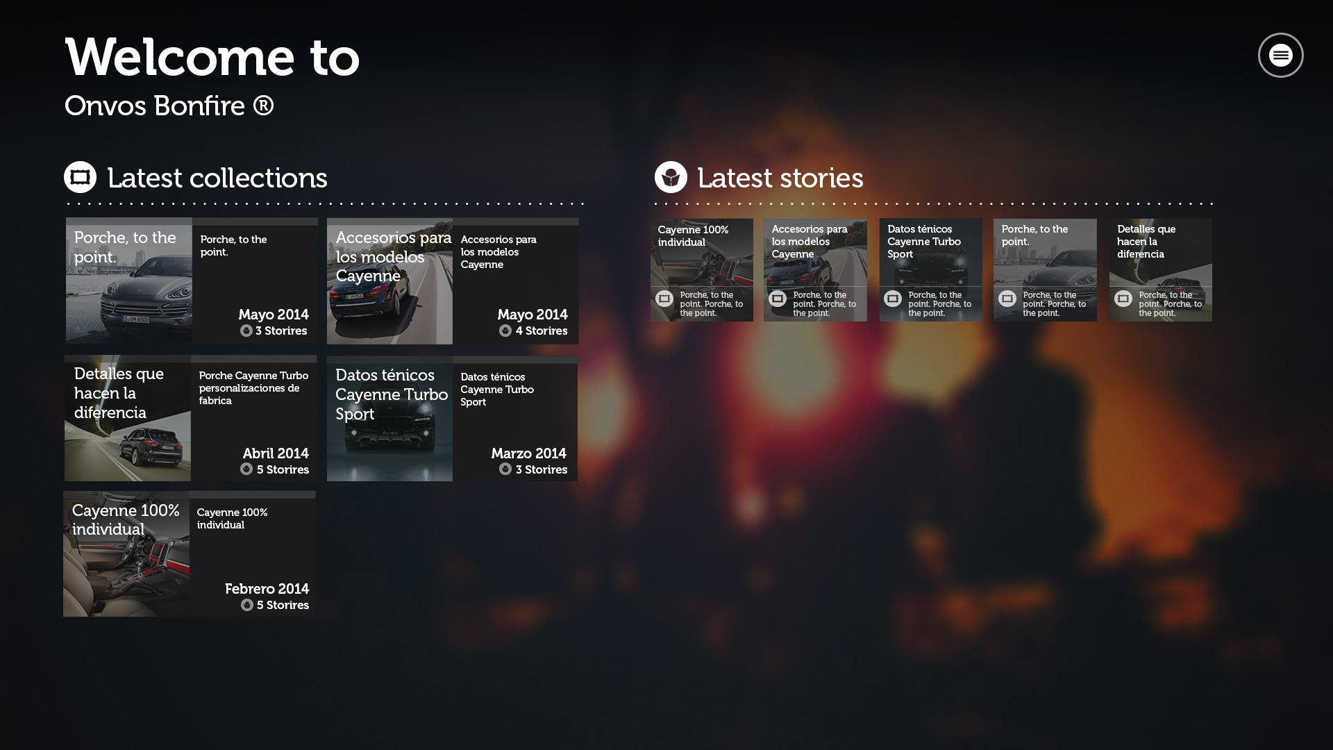Click '5 Storires' on Cayenne 100% card

pos(283,605)
